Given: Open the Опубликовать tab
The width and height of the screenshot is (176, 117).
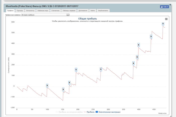Looking at the screenshot, I should (x=103, y=11).
